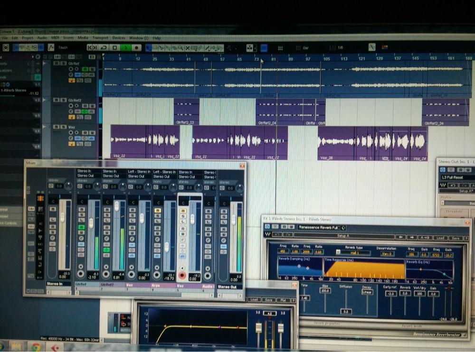Viewport: 475px width, 352px height.
Task: Solo the GtrRef2 channel in Mixer
Action: click(x=106, y=215)
